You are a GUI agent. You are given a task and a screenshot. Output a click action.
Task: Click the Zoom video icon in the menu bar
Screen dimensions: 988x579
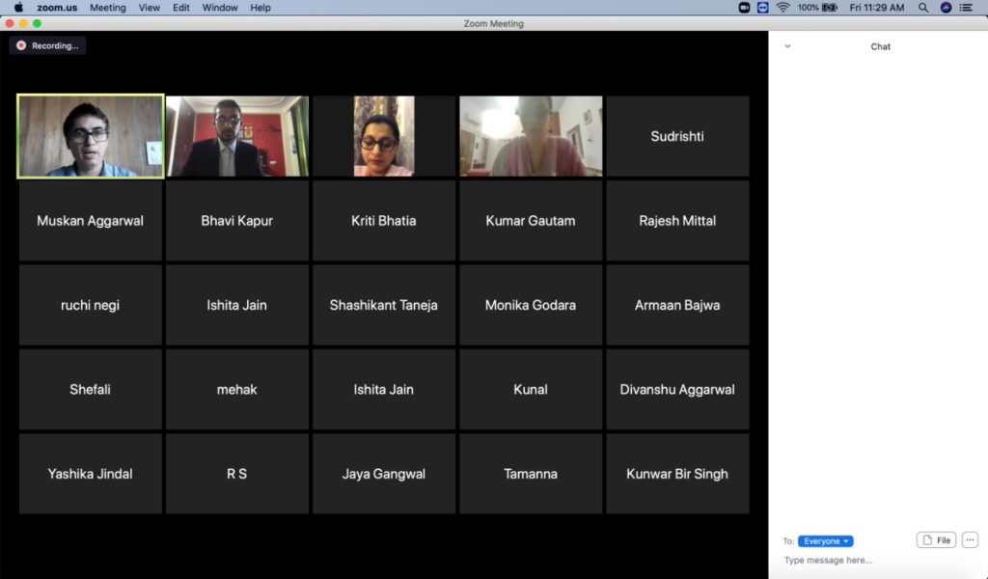(744, 7)
